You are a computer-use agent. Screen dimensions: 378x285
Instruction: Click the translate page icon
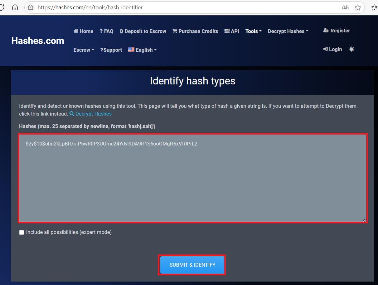coord(345,7)
